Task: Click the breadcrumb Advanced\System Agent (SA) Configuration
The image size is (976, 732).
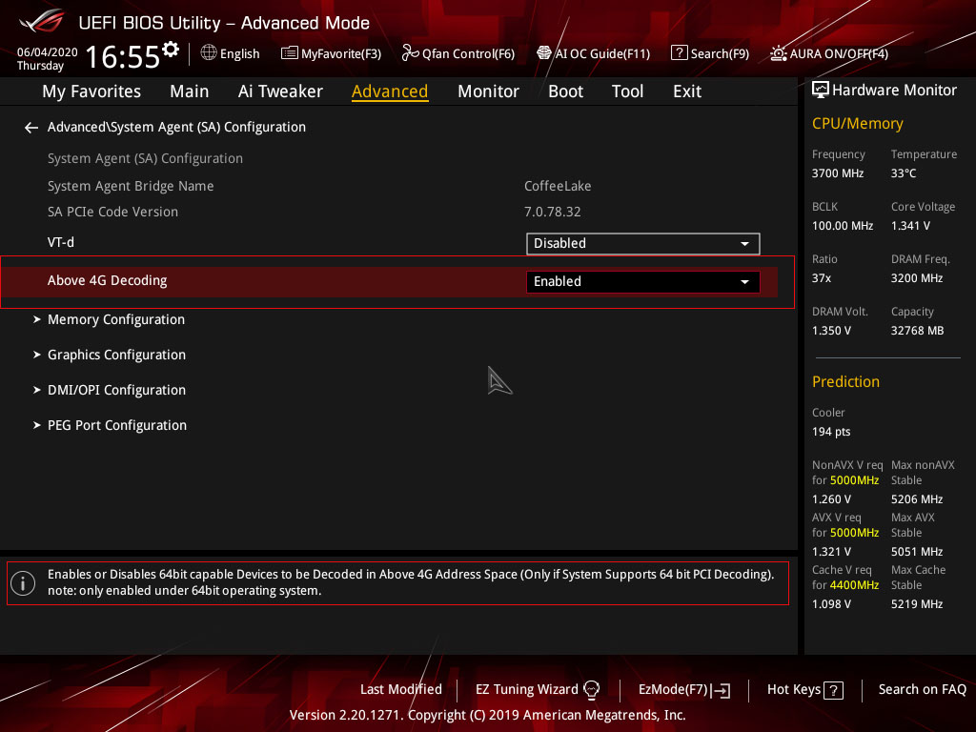Action: point(176,127)
